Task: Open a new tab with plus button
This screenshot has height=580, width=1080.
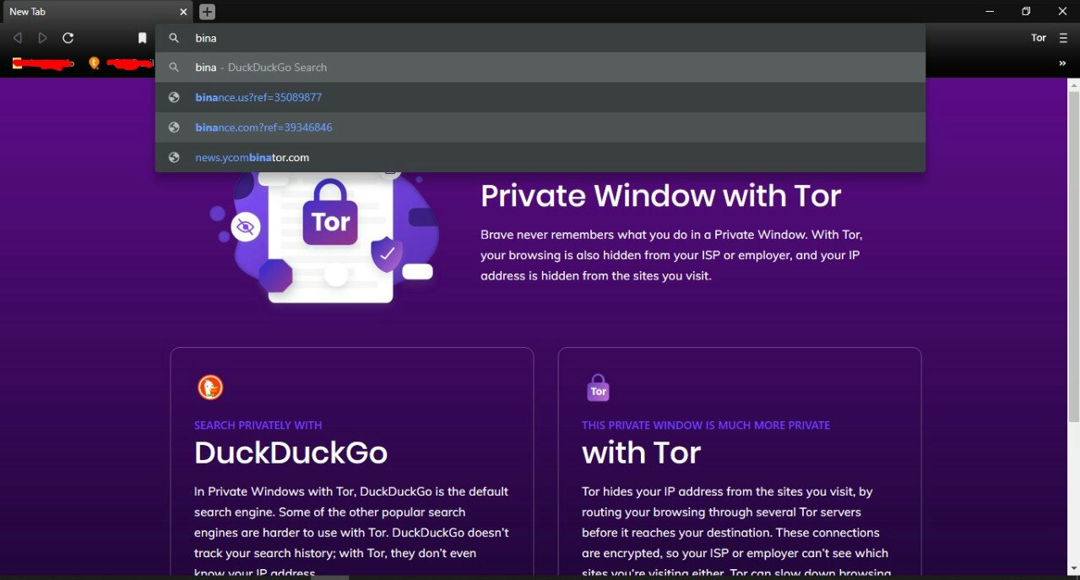Action: point(208,12)
